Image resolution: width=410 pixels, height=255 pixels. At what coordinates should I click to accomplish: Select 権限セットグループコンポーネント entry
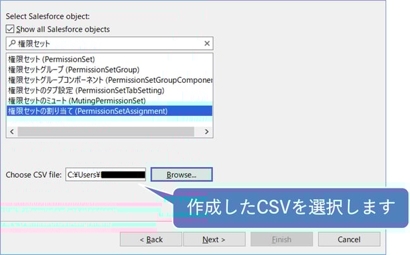109,80
